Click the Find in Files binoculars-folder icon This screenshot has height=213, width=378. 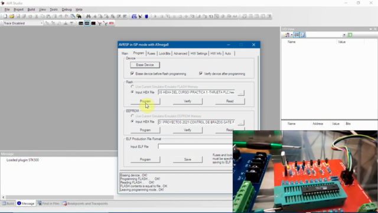point(79,16)
